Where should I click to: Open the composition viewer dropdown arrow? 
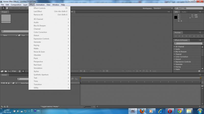[72, 12]
